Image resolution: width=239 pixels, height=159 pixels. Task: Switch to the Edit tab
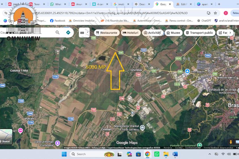click(x=184, y=4)
